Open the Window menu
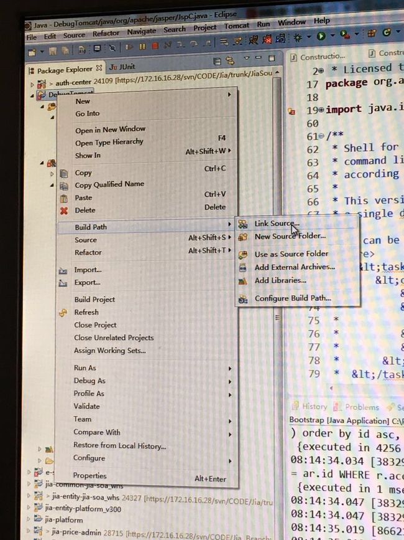Image resolution: width=404 pixels, height=540 pixels. [292, 22]
